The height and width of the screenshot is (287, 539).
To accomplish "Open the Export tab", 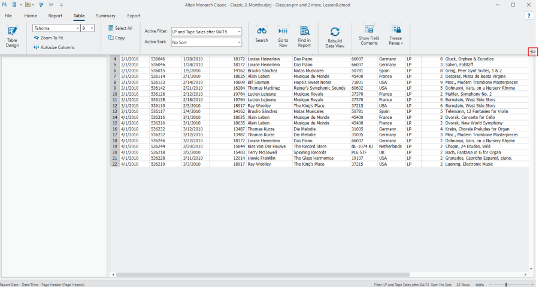I will click(x=134, y=16).
